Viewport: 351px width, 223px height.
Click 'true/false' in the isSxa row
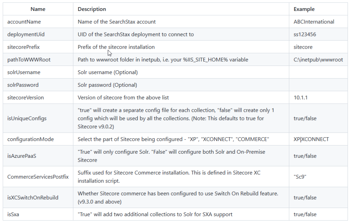point(305,214)
